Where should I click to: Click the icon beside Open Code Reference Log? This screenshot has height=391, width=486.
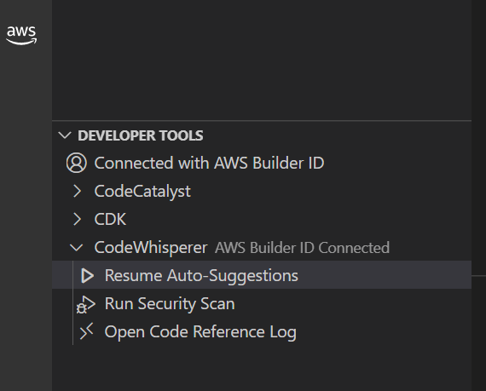[86, 331]
